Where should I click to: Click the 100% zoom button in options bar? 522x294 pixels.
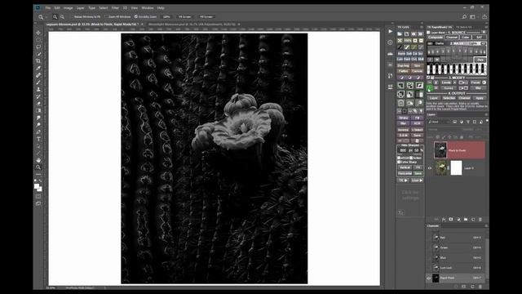pyautogui.click(x=166, y=16)
